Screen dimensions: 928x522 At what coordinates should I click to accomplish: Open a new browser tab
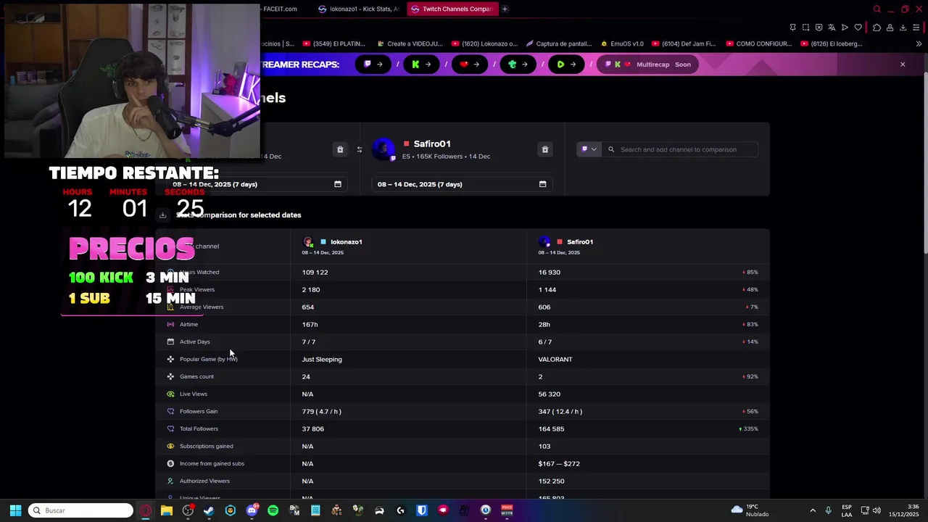tap(505, 9)
